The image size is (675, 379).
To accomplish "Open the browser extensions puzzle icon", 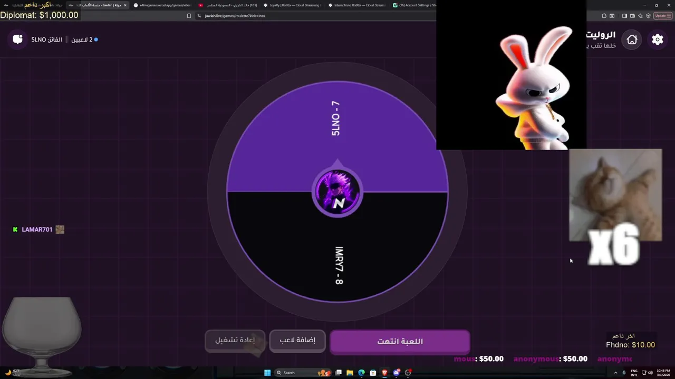I will pos(604,16).
